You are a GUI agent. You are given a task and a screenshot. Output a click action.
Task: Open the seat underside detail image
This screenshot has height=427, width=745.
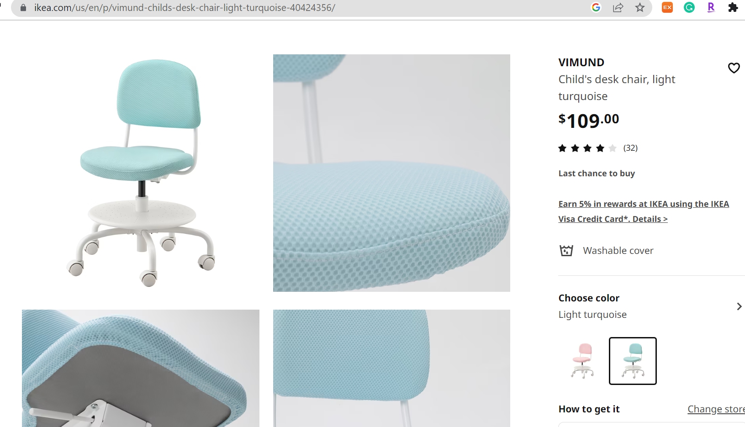tap(141, 368)
